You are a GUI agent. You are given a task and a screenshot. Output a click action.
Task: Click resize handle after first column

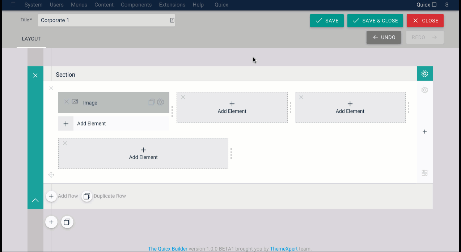tap(172, 111)
